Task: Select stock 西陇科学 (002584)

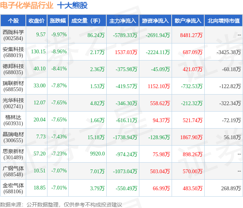Action: tap(13, 35)
